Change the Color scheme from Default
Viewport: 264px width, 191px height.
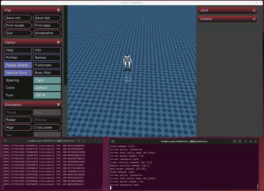click(x=47, y=88)
